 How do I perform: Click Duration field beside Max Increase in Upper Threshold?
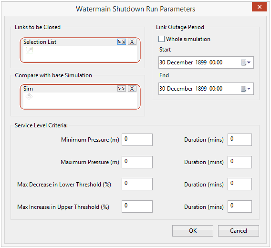(240, 207)
